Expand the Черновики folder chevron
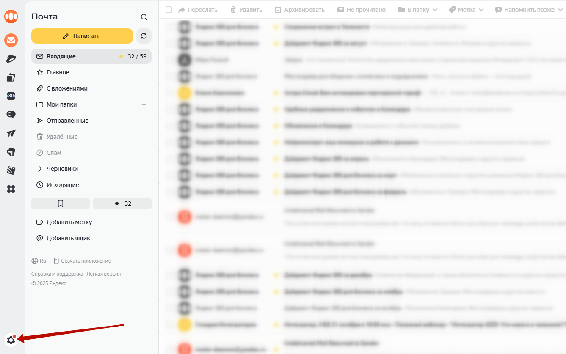This screenshot has height=354, width=566. coord(40,169)
